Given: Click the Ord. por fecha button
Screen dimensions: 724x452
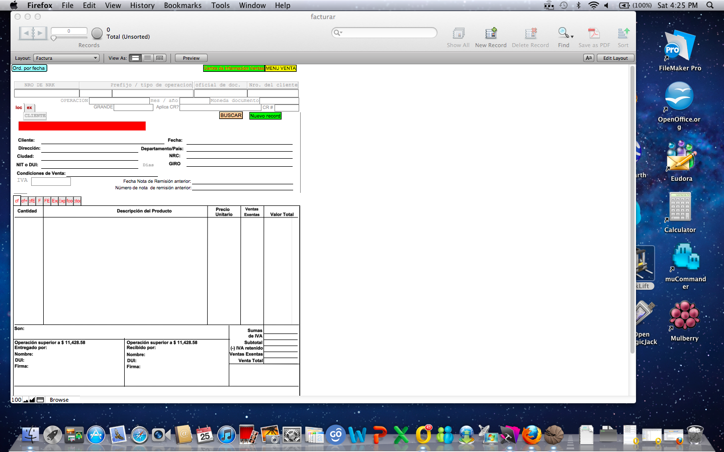Looking at the screenshot, I should click(29, 68).
